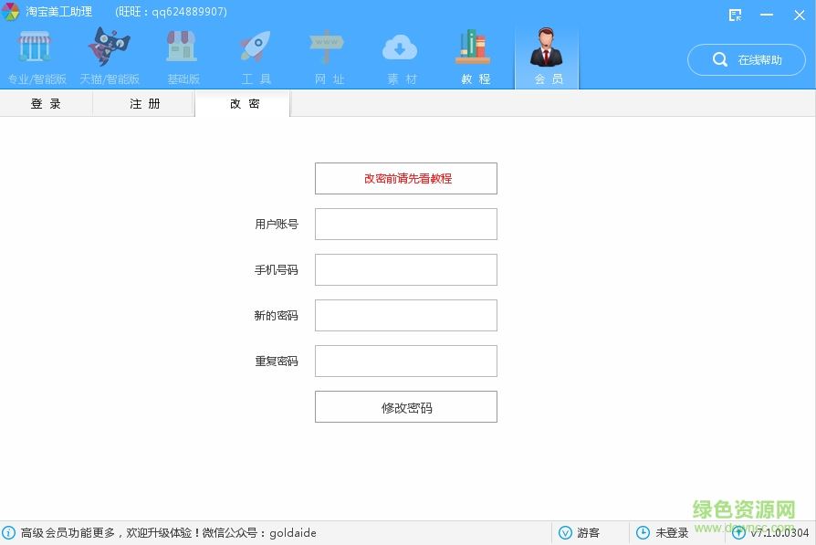Open the 专业/智能版 module icon
Screen dimensions: 816x545
(x=35, y=46)
